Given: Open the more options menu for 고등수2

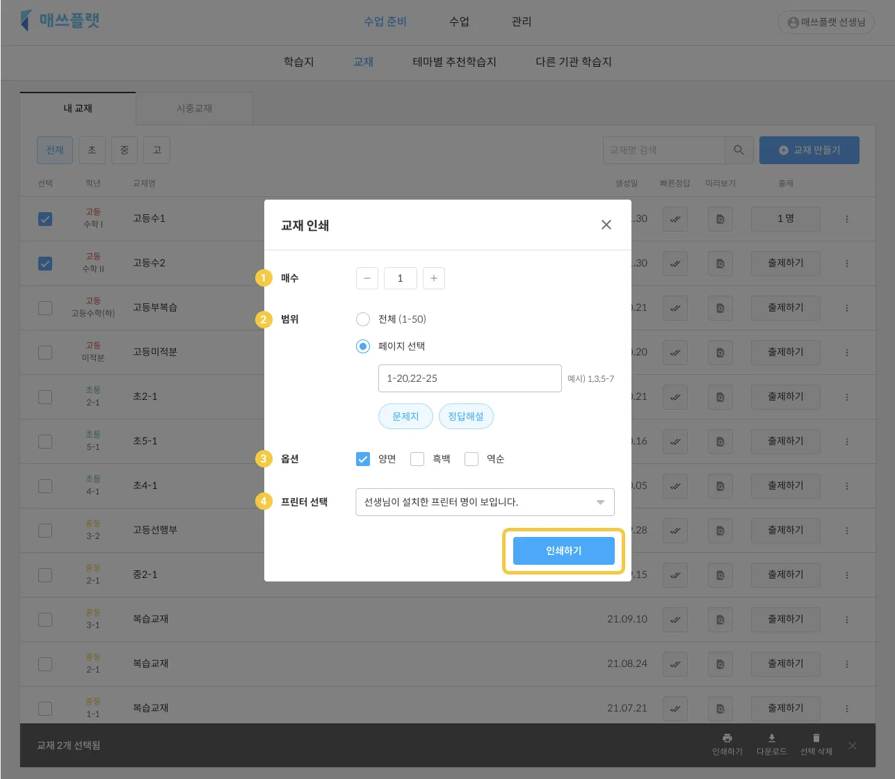Looking at the screenshot, I should pos(847,264).
